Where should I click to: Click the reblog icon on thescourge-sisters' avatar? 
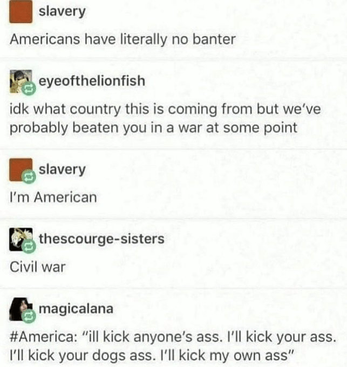(29, 247)
